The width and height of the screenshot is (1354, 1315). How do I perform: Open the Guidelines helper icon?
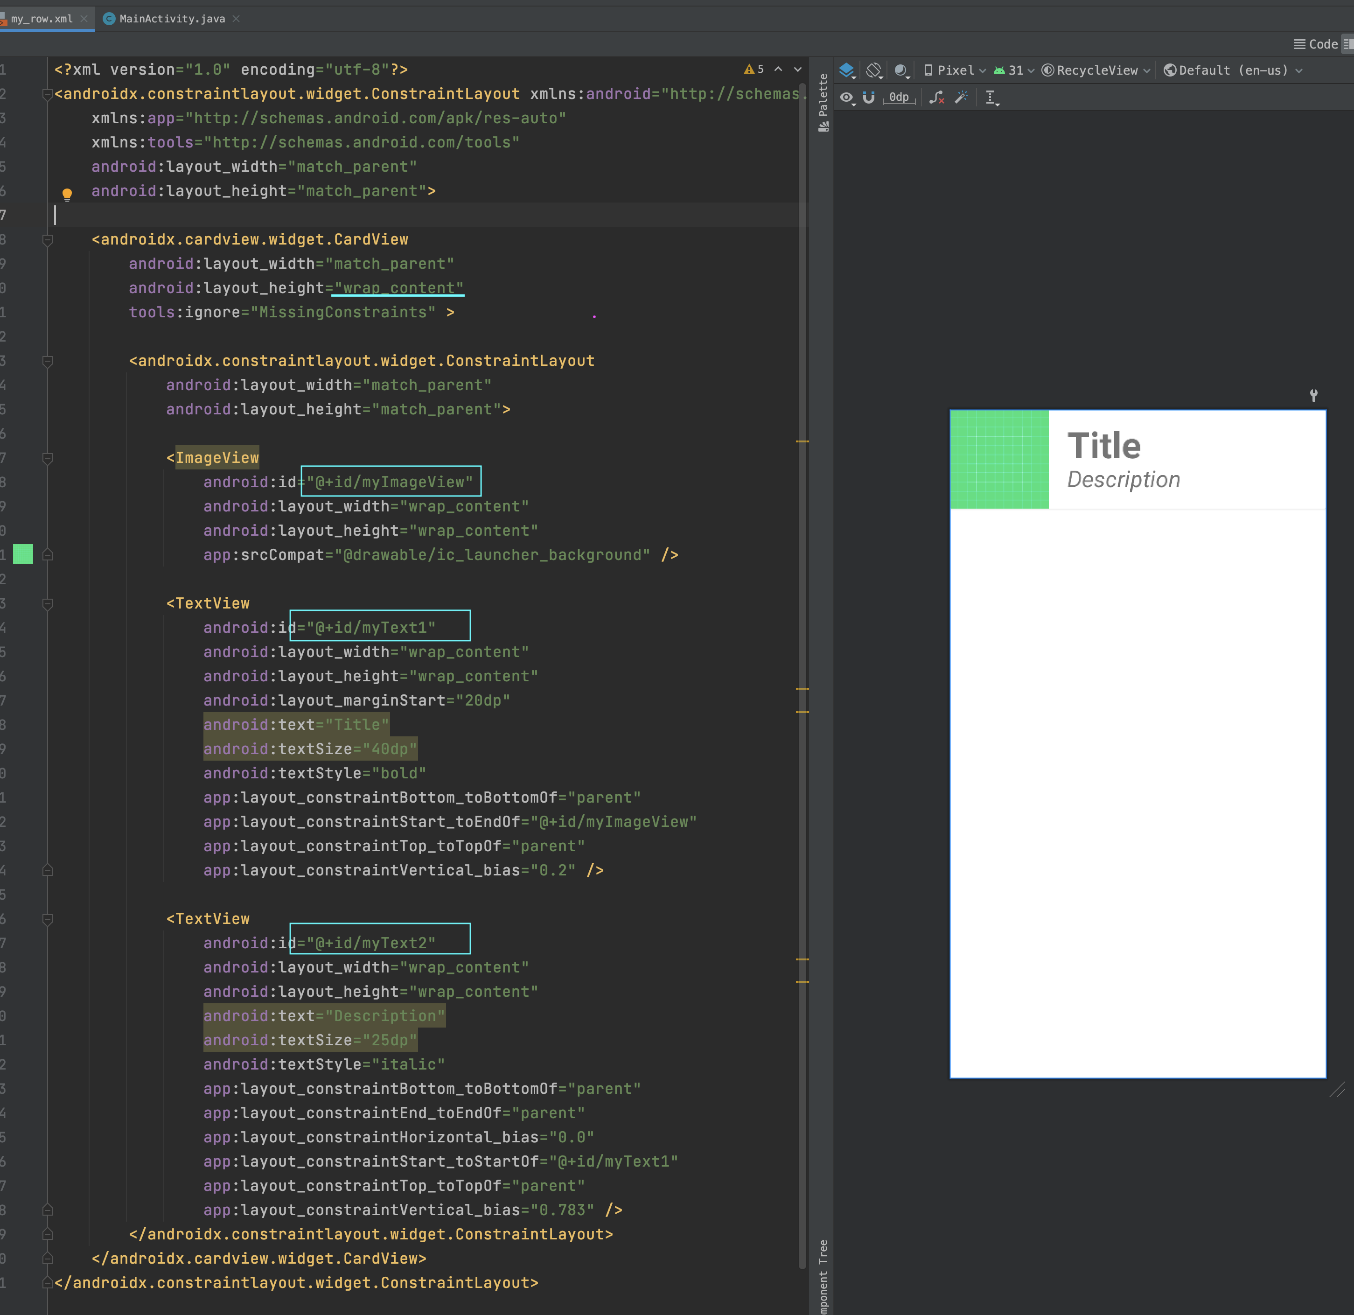(991, 98)
